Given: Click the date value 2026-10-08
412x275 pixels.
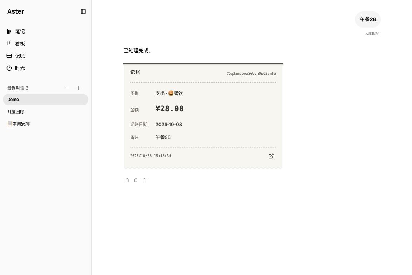Looking at the screenshot, I should (x=169, y=125).
